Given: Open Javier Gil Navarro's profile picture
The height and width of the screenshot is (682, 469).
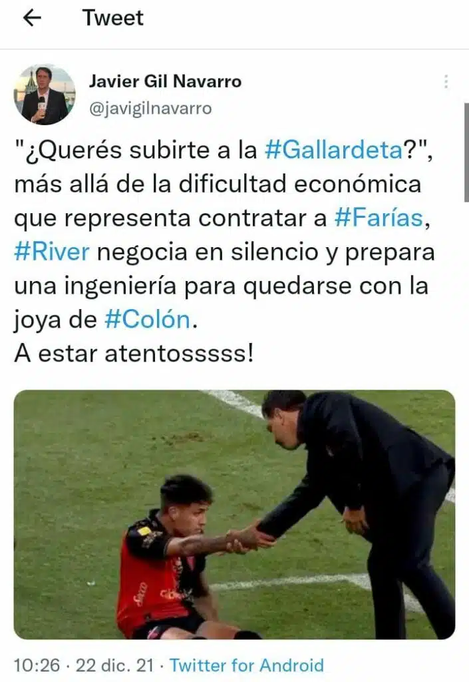Looking at the screenshot, I should coord(45,95).
